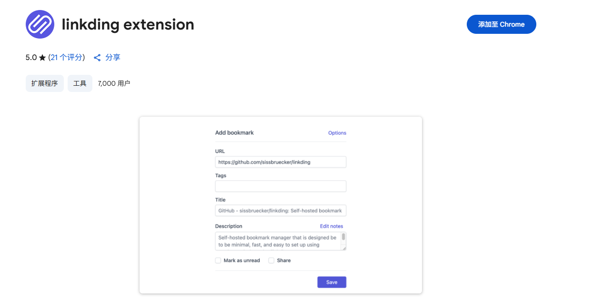Enable the Share checkbox

[271, 261]
